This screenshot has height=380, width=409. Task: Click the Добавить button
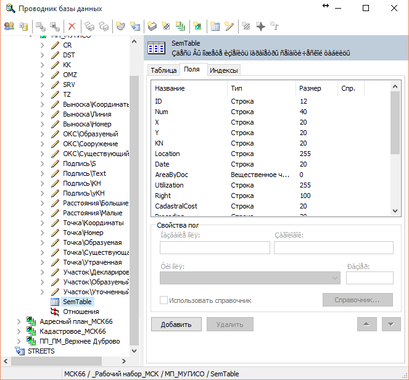(176, 324)
